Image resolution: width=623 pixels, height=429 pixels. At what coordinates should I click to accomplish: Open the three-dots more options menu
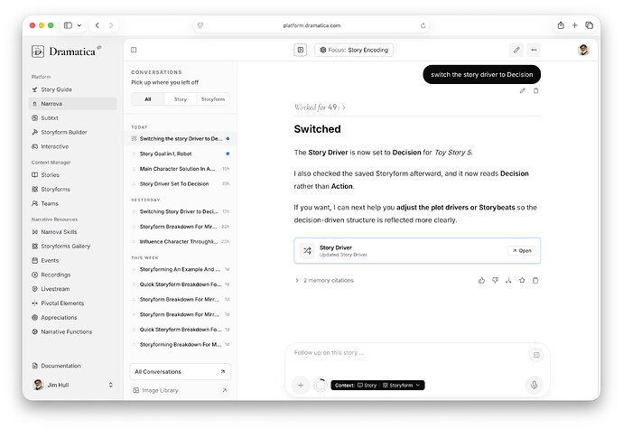pos(534,50)
